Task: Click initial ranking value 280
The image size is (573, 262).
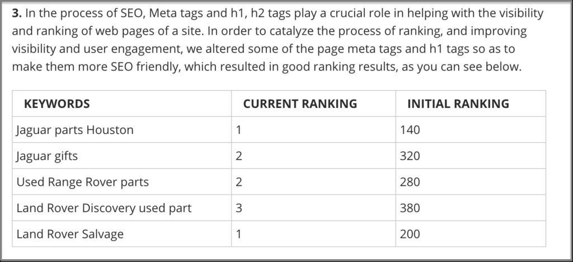Action: 410,182
